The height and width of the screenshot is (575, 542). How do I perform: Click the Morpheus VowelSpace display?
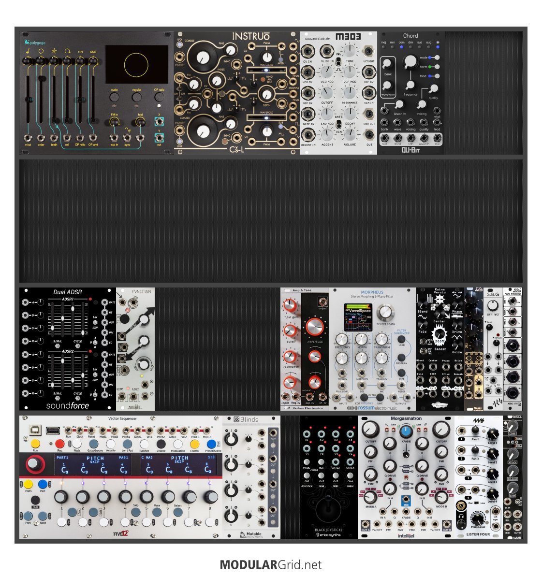coord(359,317)
